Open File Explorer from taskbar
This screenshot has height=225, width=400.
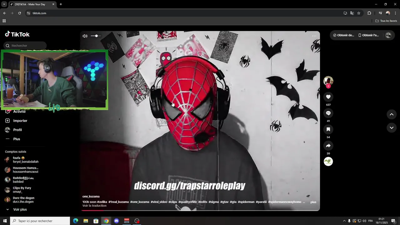point(86,221)
